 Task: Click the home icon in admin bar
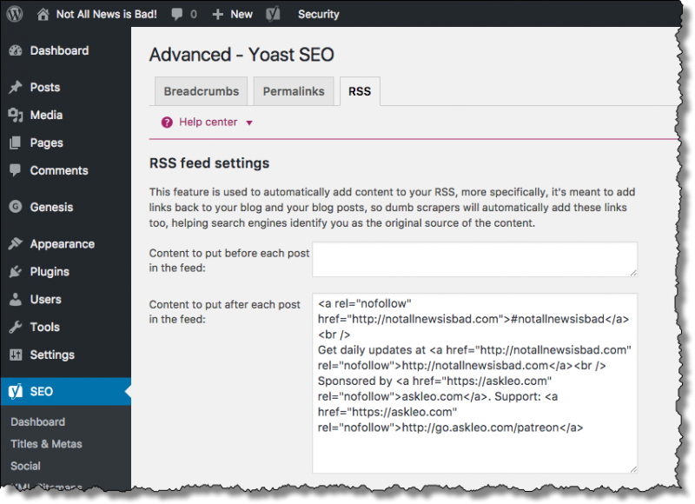pyautogui.click(x=43, y=14)
